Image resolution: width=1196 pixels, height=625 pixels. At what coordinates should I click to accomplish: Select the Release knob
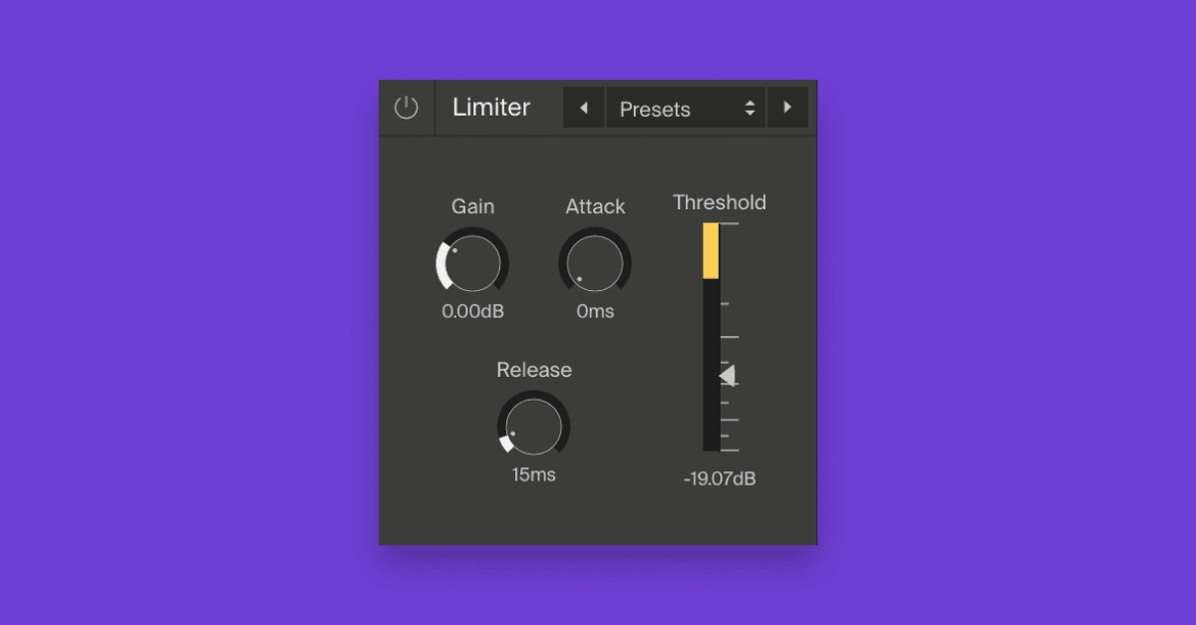(534, 426)
